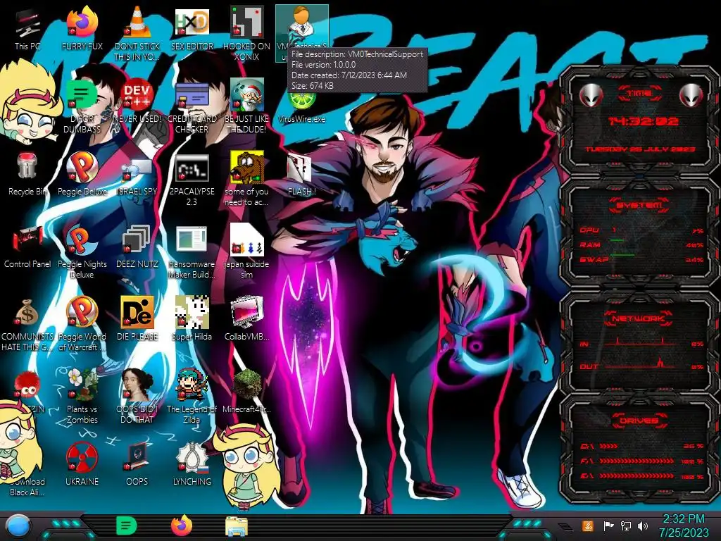Launch the HOOKED ON XONIX shortcut
Image resolution: width=721 pixels, height=541 pixels.
[x=247, y=33]
